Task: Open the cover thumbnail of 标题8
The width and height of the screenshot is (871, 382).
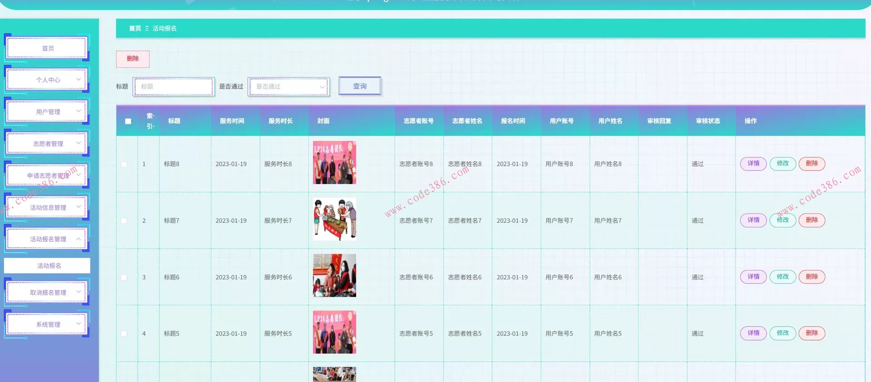Action: [334, 162]
